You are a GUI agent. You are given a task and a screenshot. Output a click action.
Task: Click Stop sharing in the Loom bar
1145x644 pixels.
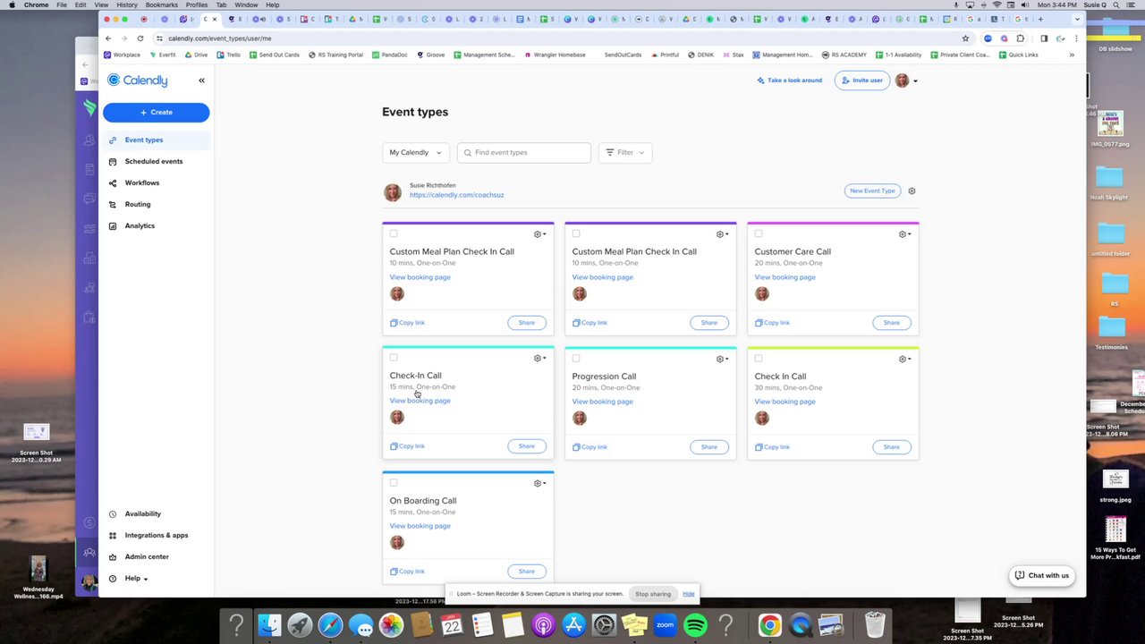653,594
